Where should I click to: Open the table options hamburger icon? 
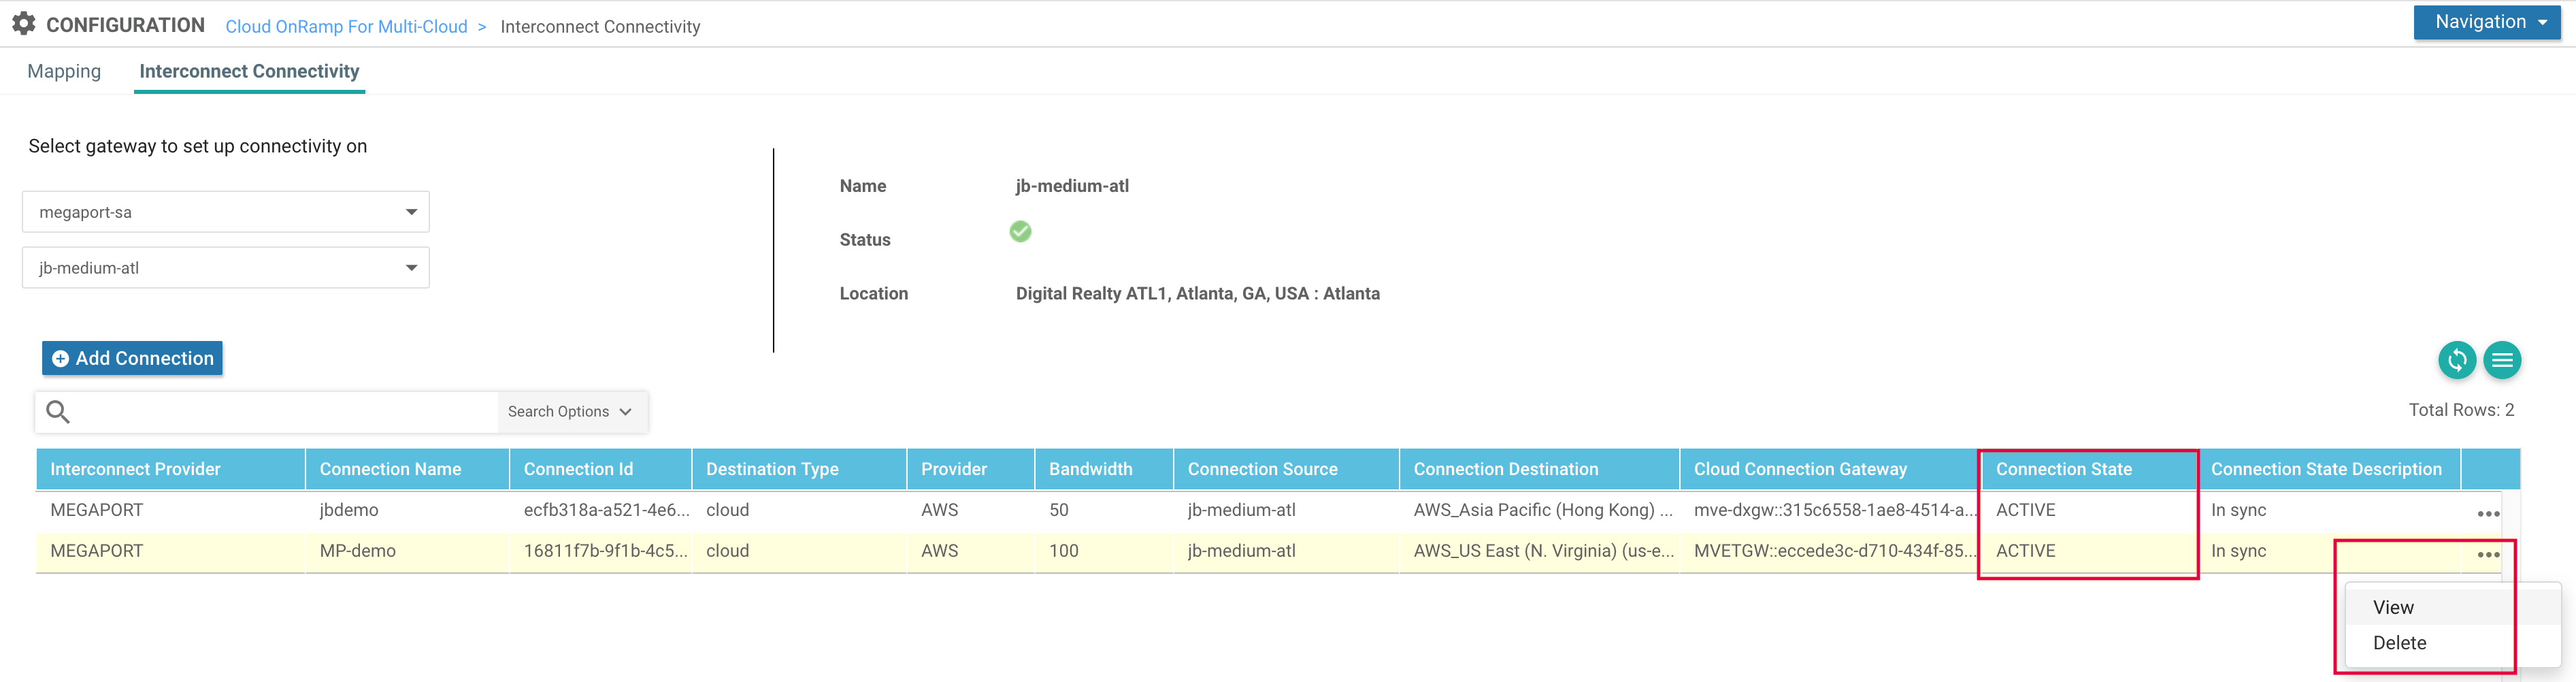pyautogui.click(x=2503, y=360)
